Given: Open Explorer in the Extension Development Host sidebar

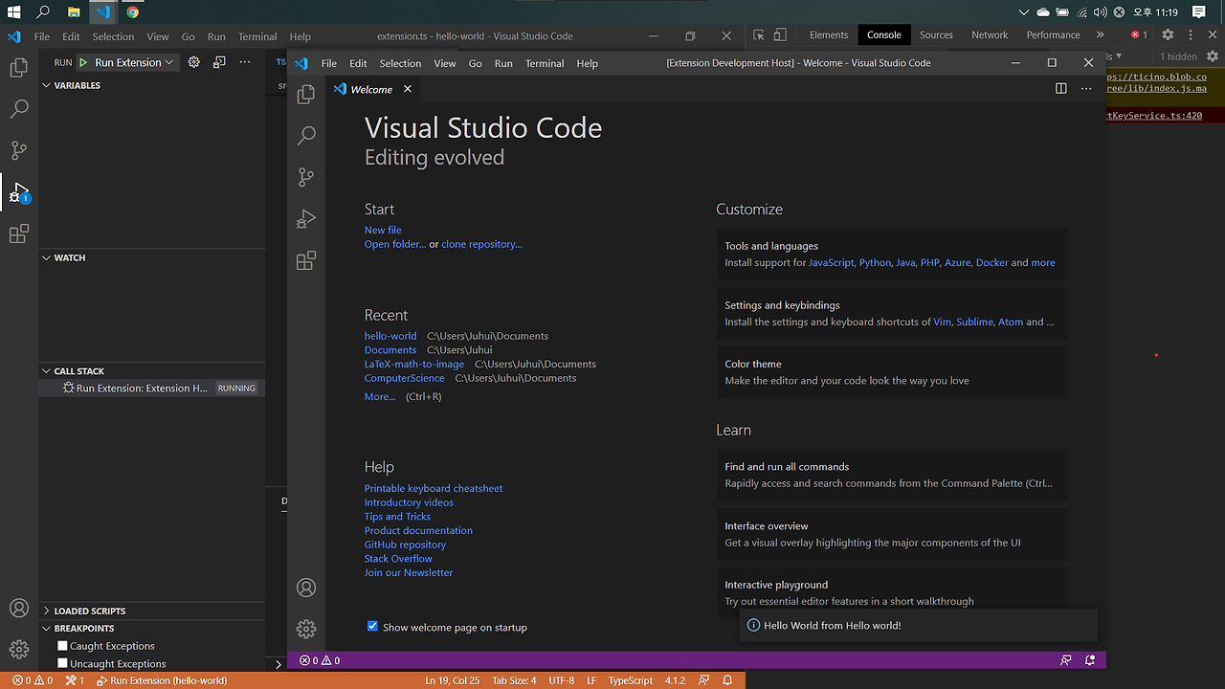Looking at the screenshot, I should point(306,94).
